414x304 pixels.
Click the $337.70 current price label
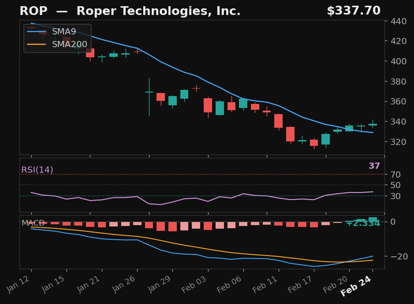(354, 11)
